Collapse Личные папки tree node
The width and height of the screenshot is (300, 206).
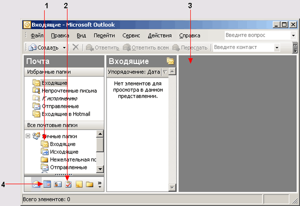(28, 136)
